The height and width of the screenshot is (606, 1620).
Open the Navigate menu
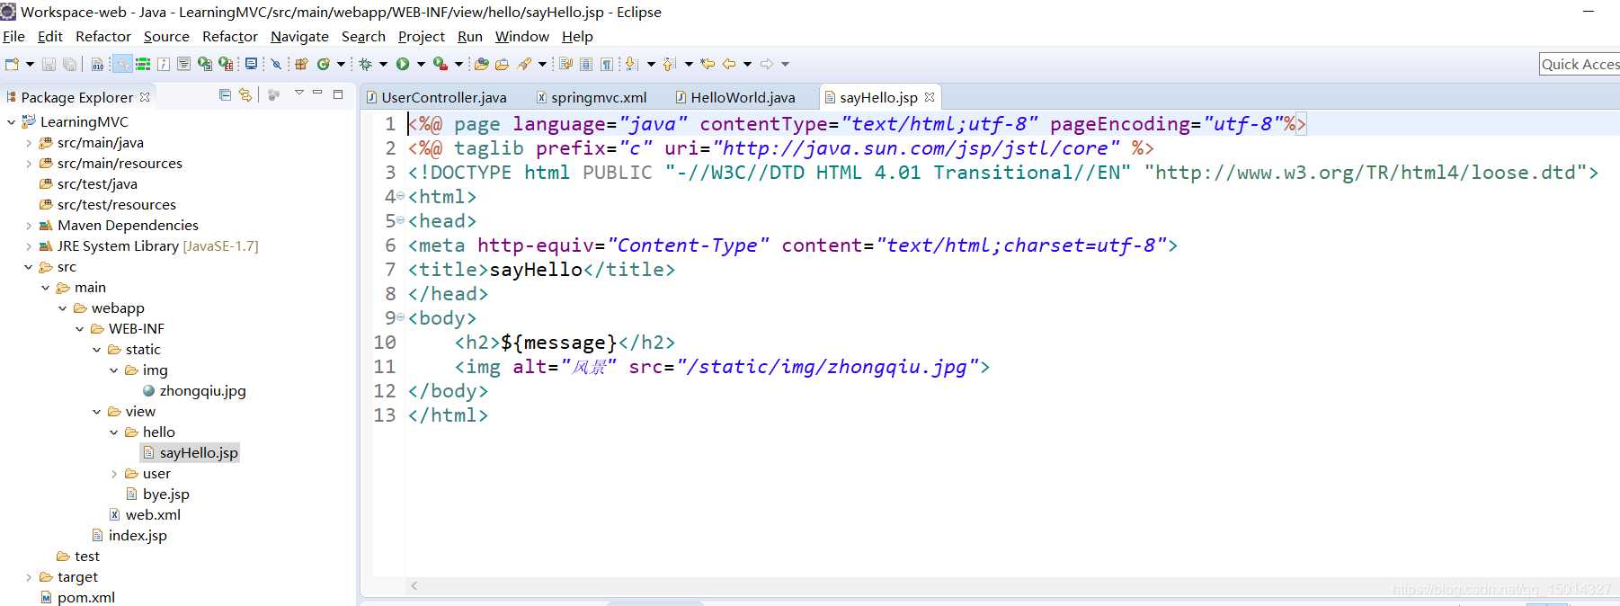(x=299, y=37)
